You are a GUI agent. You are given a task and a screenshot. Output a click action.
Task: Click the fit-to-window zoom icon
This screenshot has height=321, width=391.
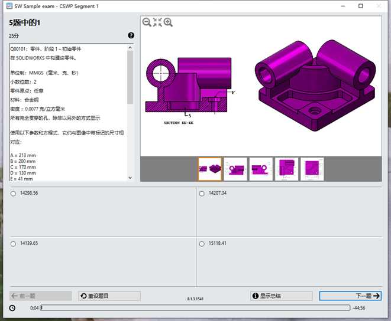pyautogui.click(x=157, y=22)
